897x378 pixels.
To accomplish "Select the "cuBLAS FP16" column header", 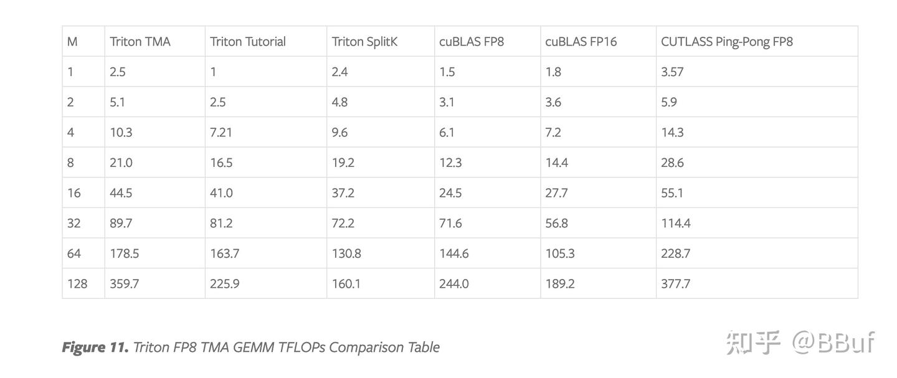I will point(581,42).
